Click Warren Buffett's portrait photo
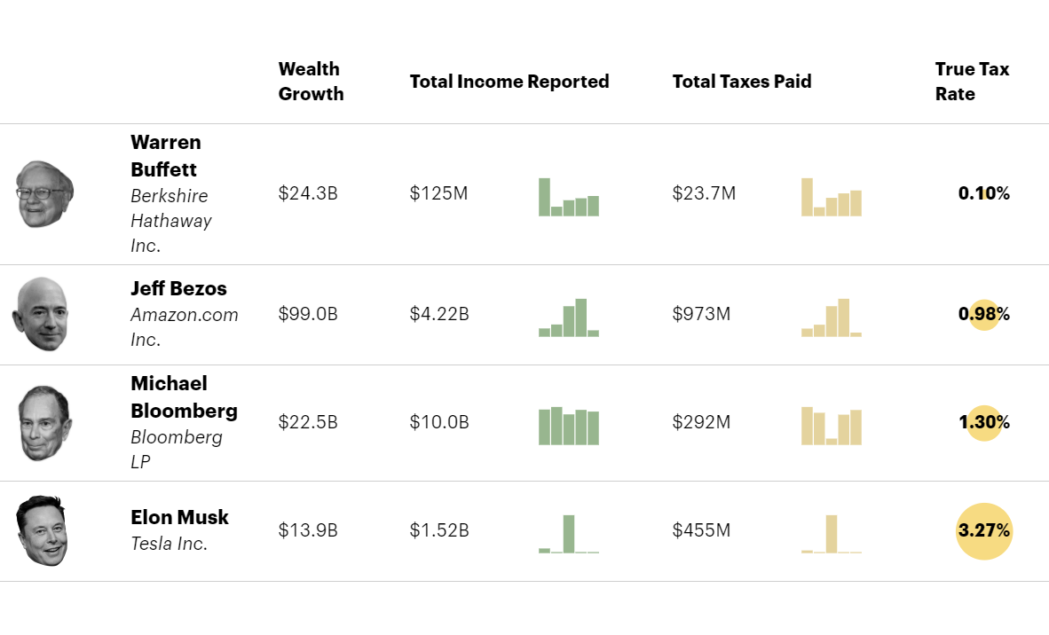The width and height of the screenshot is (1049, 635). point(44,194)
